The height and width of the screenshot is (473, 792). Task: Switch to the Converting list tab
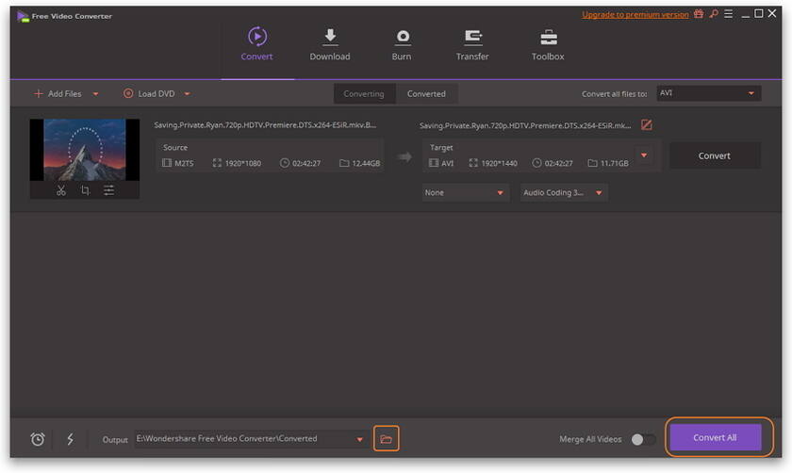pyautogui.click(x=364, y=94)
